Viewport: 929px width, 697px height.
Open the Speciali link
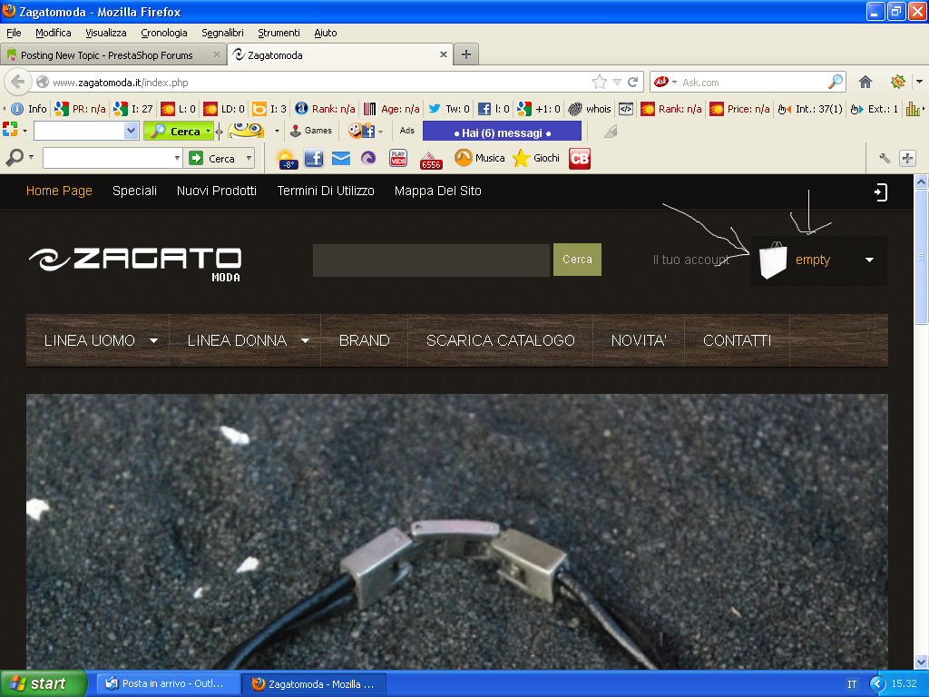coord(134,191)
